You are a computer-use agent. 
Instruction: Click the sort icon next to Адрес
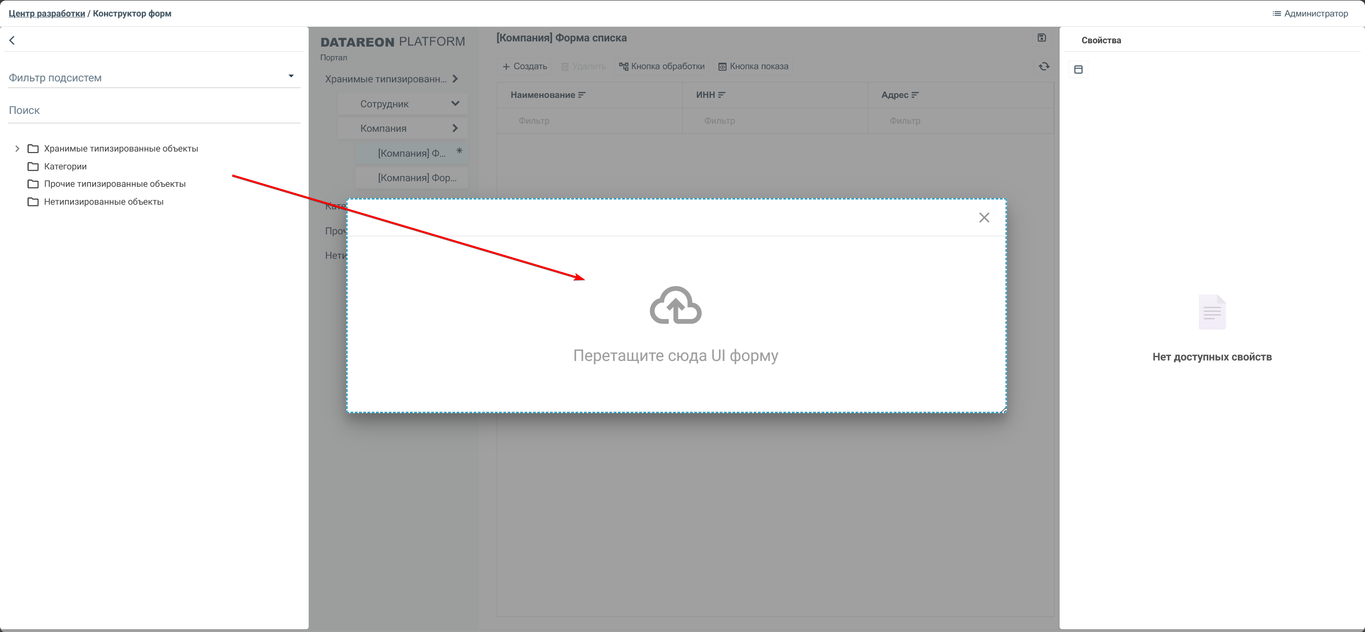(915, 95)
